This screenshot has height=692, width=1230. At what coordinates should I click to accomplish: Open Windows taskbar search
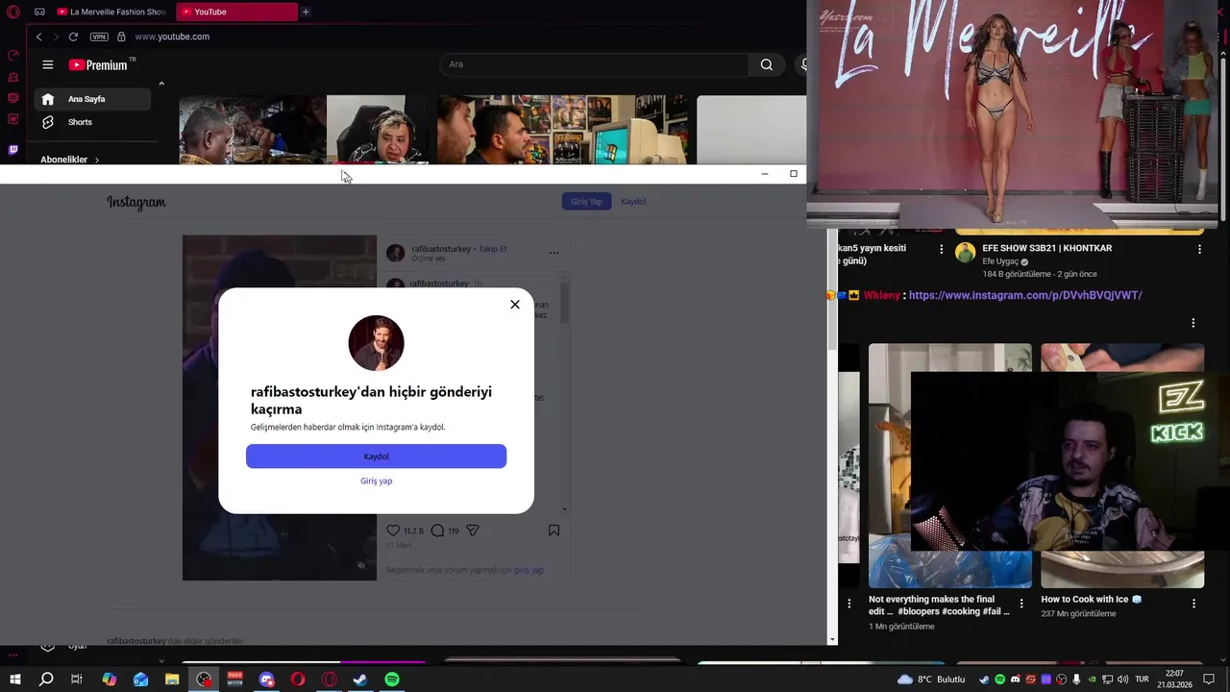(46, 680)
